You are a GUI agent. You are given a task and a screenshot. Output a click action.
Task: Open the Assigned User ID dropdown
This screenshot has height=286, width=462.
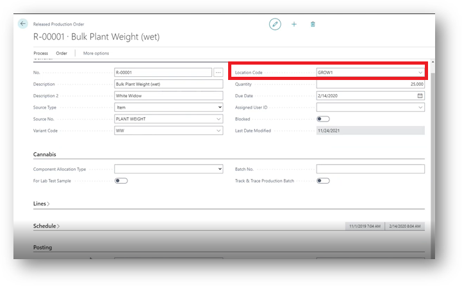click(x=420, y=107)
